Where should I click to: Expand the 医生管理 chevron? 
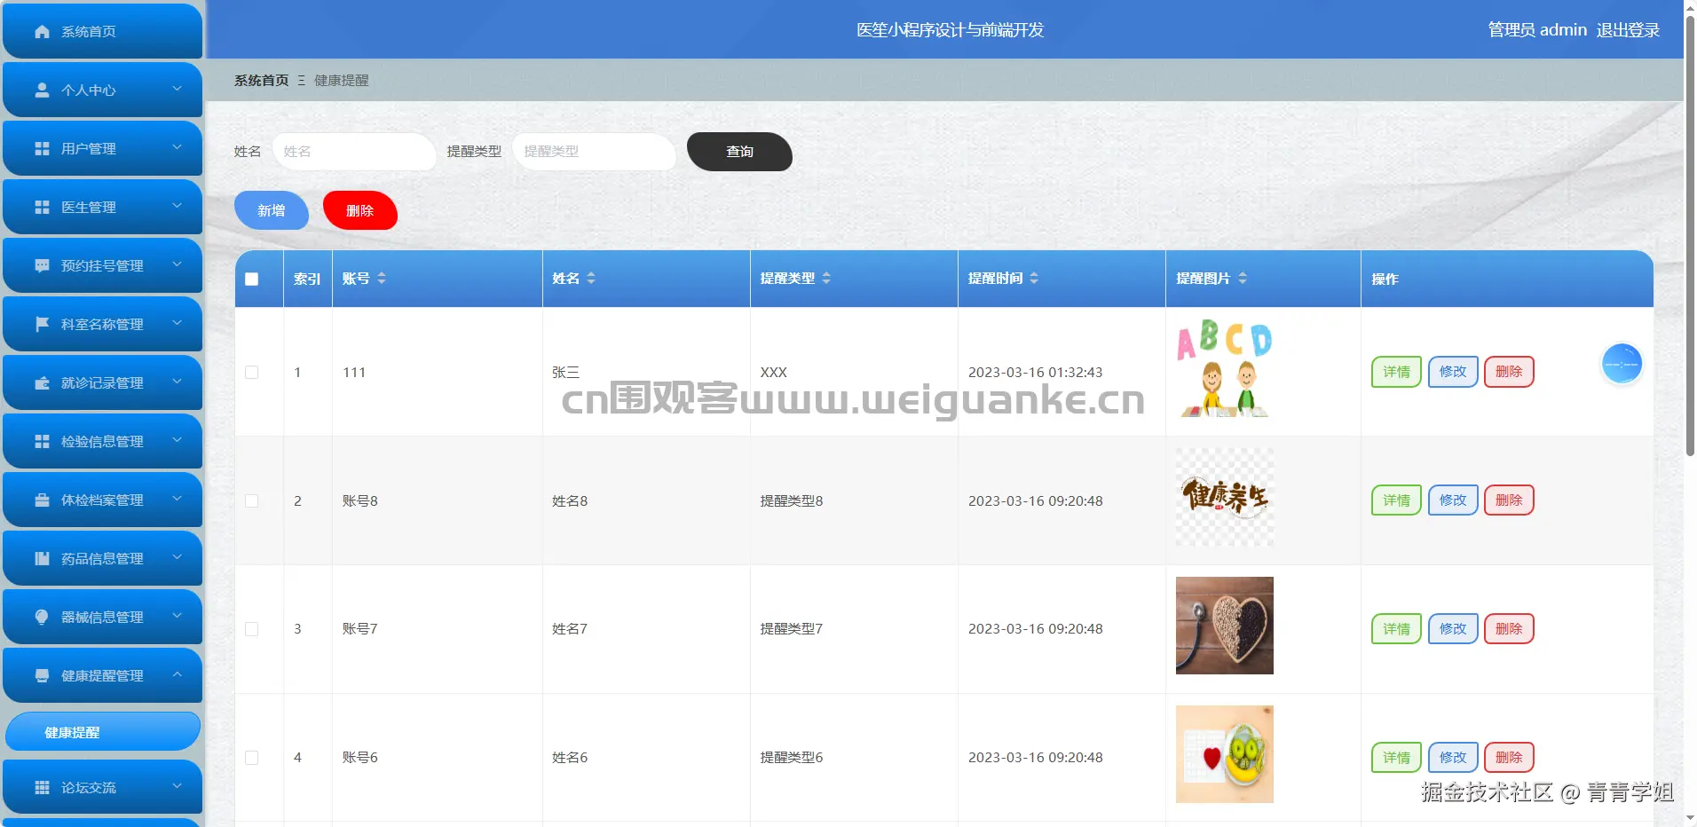[x=177, y=206]
